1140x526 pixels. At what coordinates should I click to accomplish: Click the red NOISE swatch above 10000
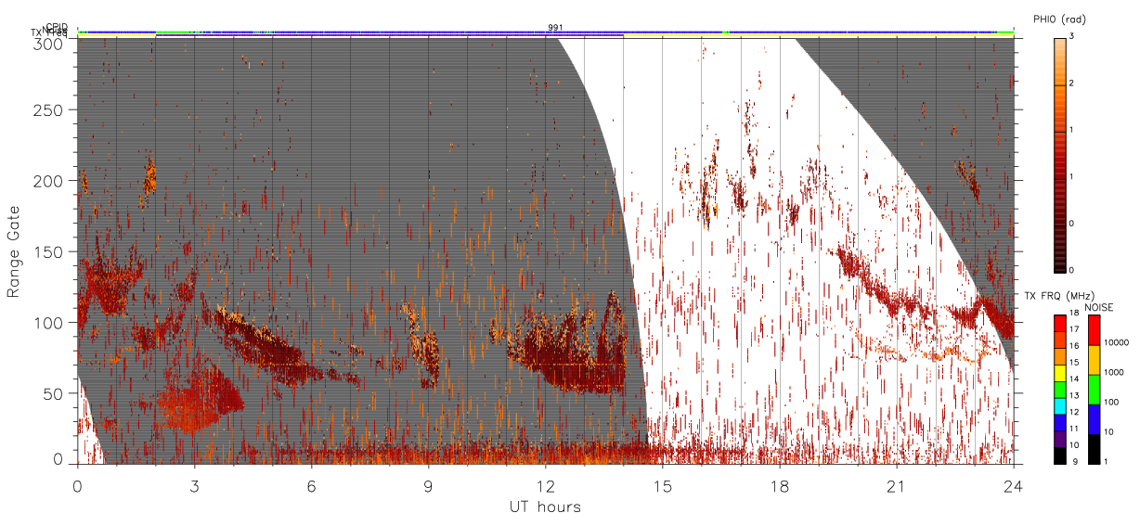click(x=1094, y=330)
